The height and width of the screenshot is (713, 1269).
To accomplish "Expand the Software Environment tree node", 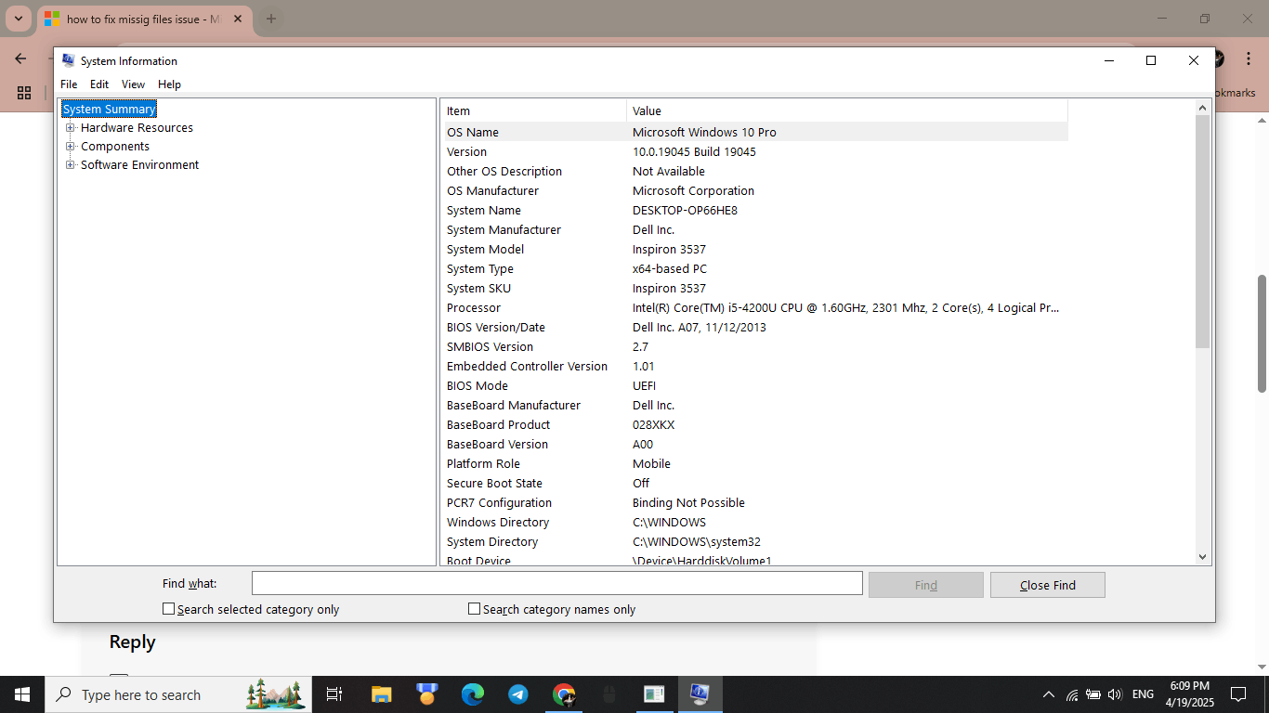I will pyautogui.click(x=70, y=165).
